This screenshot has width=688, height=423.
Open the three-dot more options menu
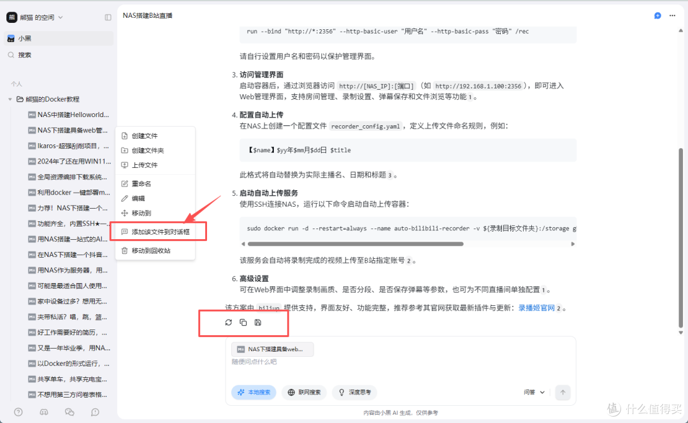[x=672, y=16]
